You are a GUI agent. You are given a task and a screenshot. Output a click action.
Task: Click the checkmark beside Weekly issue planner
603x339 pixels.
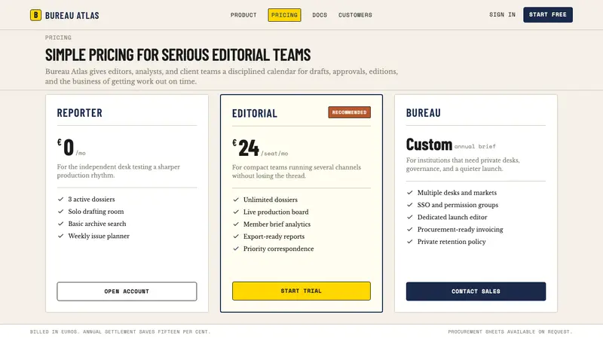[60, 236]
